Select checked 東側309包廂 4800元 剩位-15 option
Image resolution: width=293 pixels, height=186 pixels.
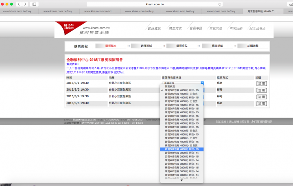point(181,90)
